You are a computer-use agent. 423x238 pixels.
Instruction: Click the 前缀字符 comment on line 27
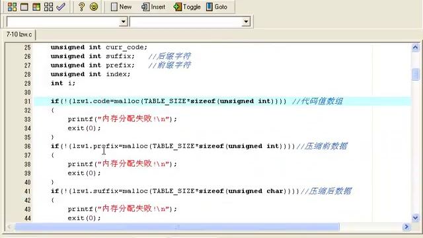click(x=169, y=65)
